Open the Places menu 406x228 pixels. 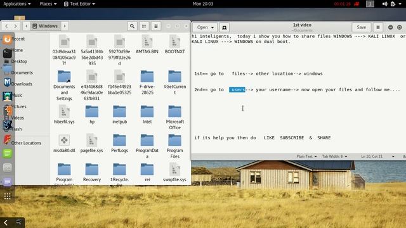coord(48,4)
